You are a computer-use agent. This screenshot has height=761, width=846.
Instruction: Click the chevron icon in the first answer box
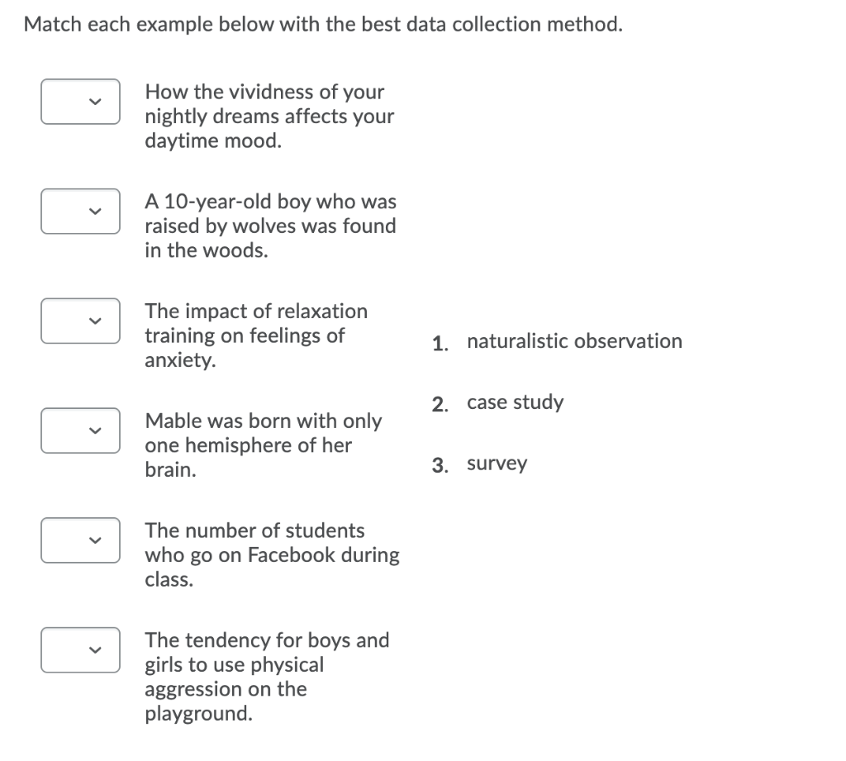95,102
